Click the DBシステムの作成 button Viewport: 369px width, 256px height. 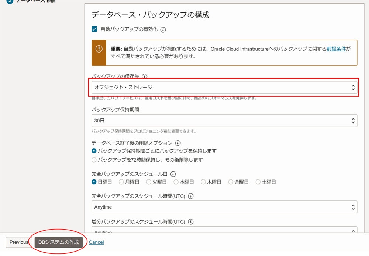[x=59, y=242]
